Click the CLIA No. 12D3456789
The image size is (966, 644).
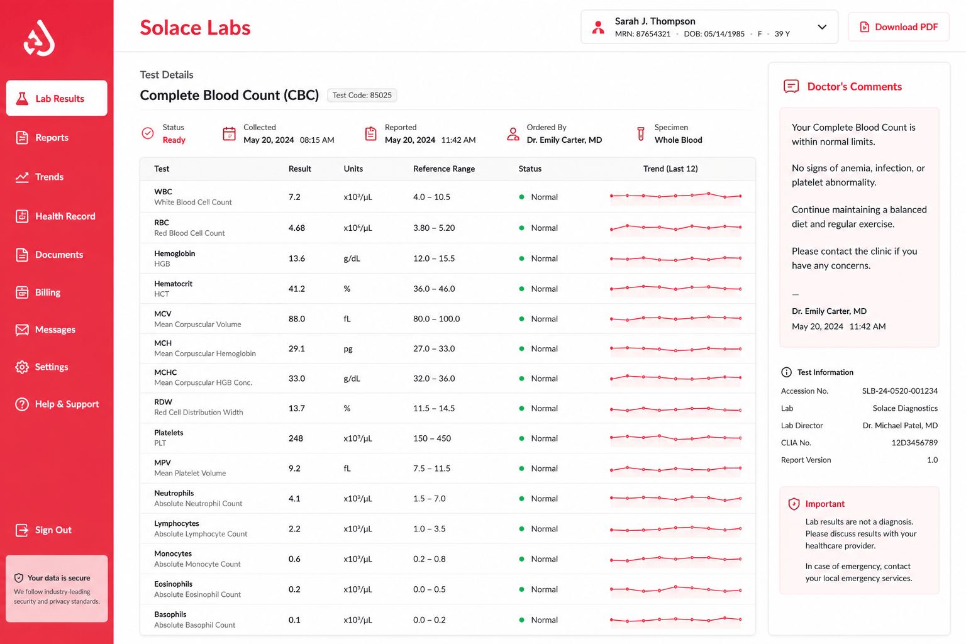point(914,443)
